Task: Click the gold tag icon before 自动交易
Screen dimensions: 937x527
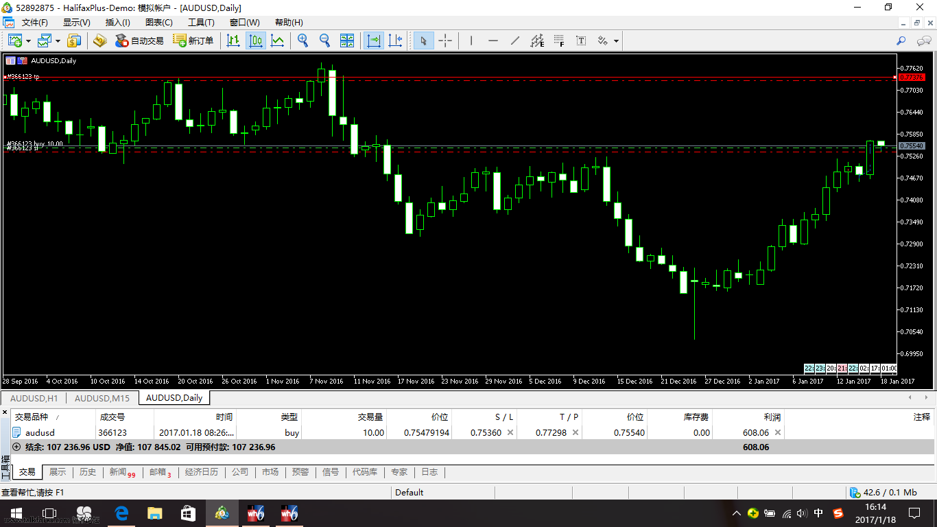Action: click(100, 40)
